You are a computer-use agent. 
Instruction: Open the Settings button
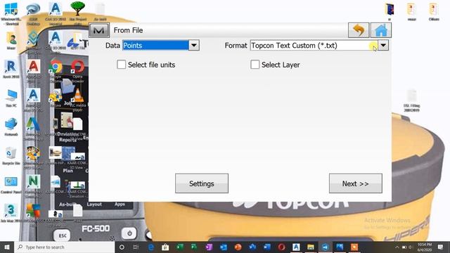[x=202, y=183]
